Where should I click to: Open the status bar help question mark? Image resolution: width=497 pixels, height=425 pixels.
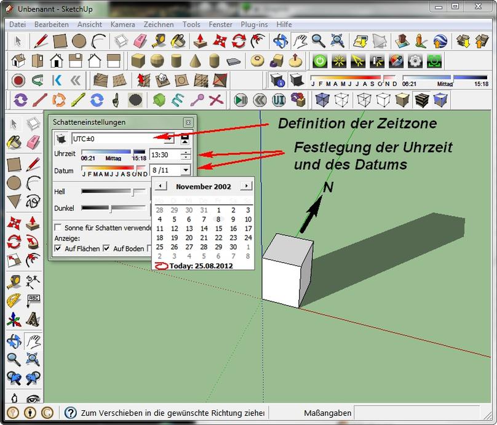pos(71,413)
